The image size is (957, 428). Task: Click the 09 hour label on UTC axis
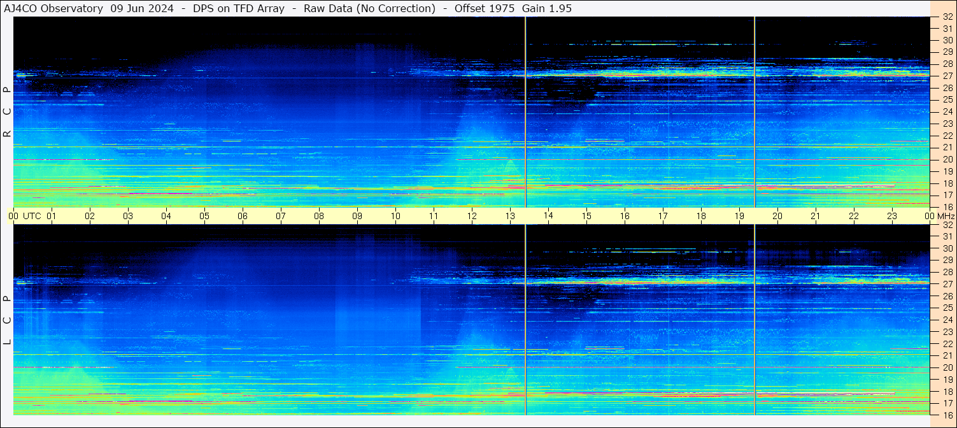pos(357,216)
